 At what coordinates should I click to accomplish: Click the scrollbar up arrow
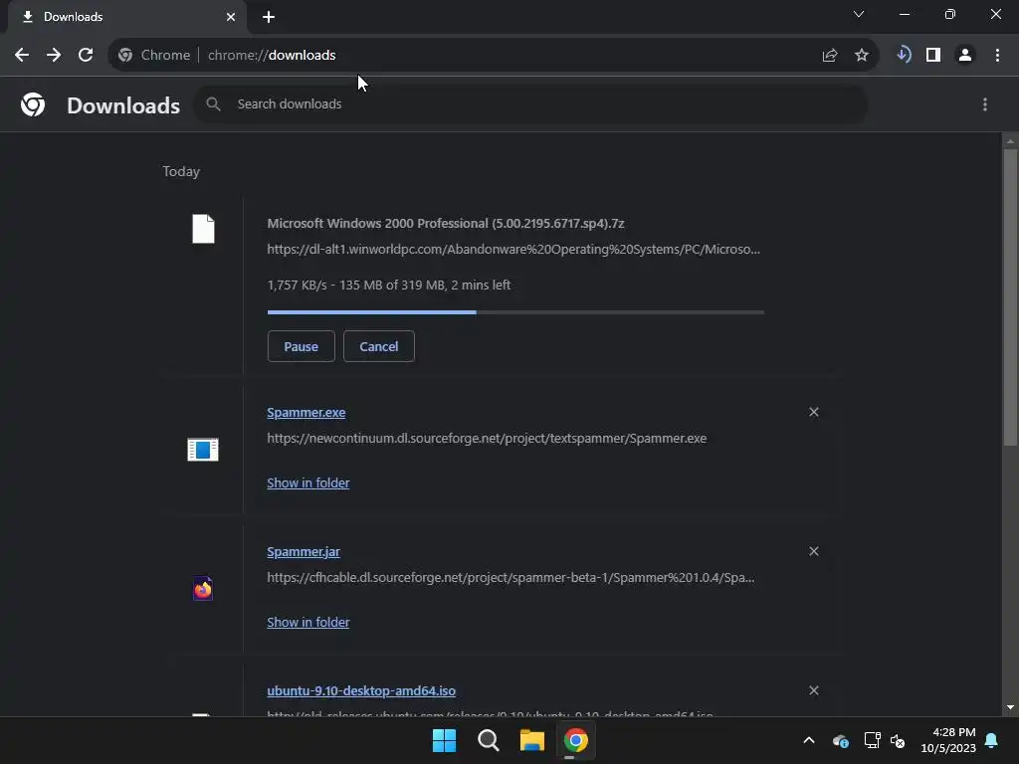pos(1010,141)
